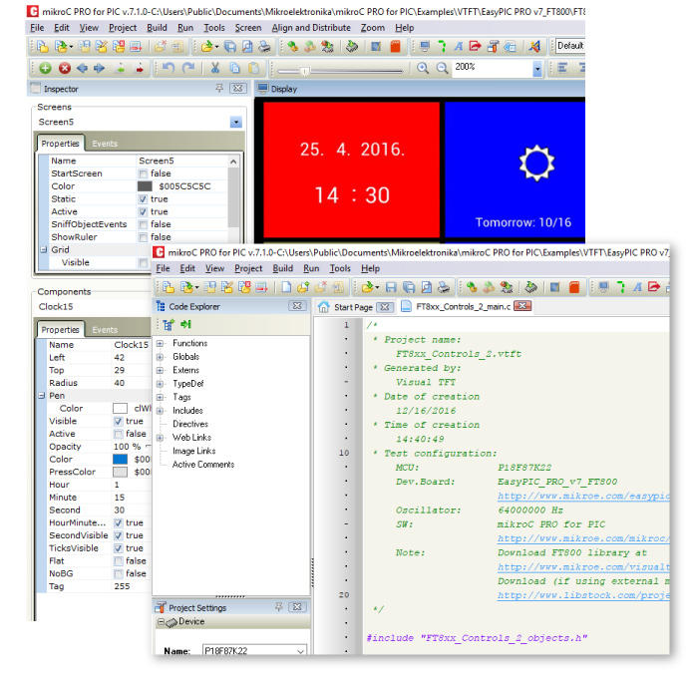The height and width of the screenshot is (679, 690).
Task: Click the blue letter A font icon in back window
Action: [459, 46]
